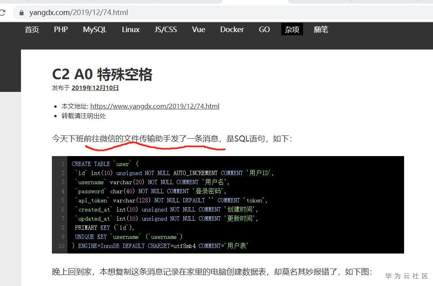Click the paragraph starting 今天下班前往微信的文件传输助手
Screen dimensions: 433x286
[172, 138]
